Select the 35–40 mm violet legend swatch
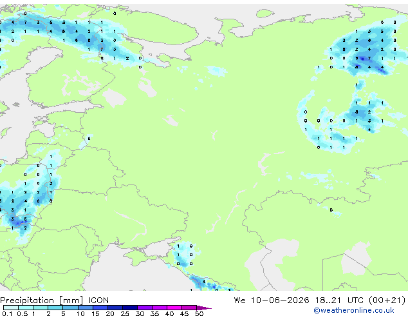This screenshot has height=316, width=408. (160, 308)
